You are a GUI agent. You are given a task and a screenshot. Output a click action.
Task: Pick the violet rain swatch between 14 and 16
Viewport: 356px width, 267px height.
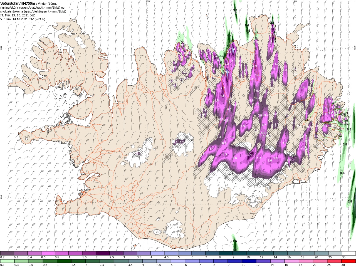(277, 261)
